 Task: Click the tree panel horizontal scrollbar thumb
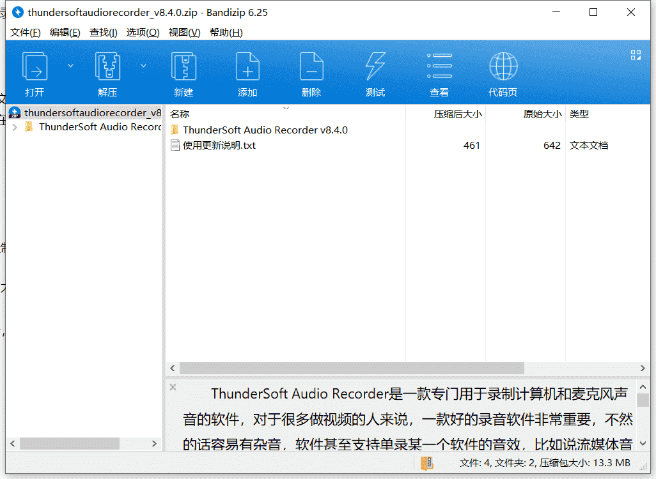coord(70,443)
